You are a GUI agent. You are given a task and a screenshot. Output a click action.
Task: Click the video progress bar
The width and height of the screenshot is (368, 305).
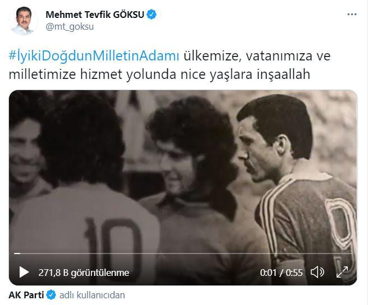[x=183, y=254]
